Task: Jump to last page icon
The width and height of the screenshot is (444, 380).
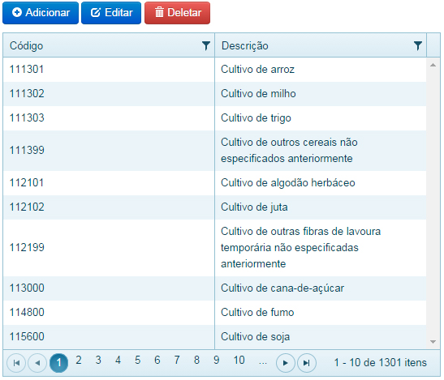Action: 307,363
